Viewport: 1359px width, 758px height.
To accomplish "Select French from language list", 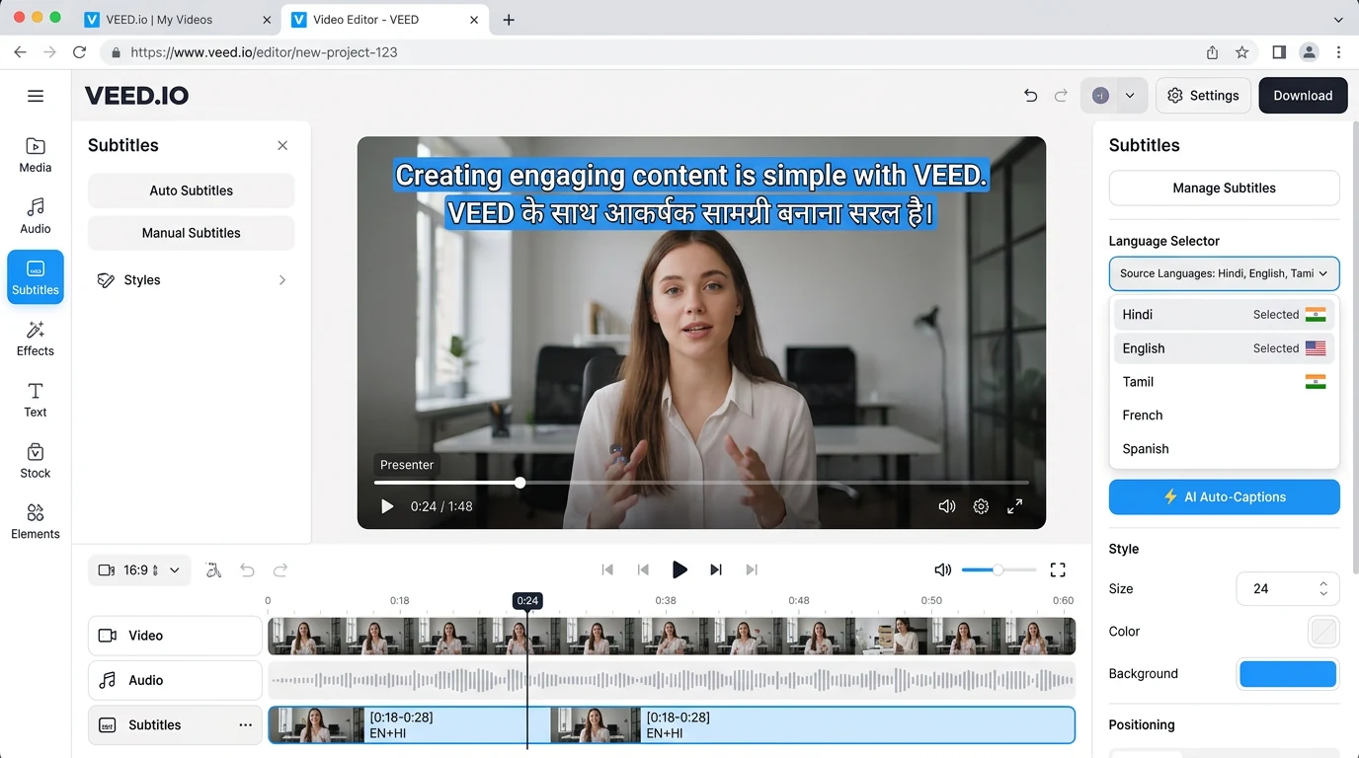I will (1224, 416).
